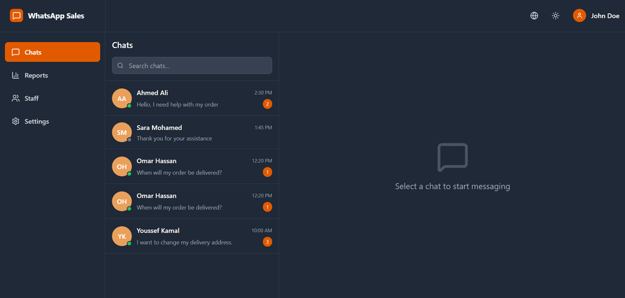Click John Doe's orange avatar icon
The image size is (625, 298).
pos(579,16)
